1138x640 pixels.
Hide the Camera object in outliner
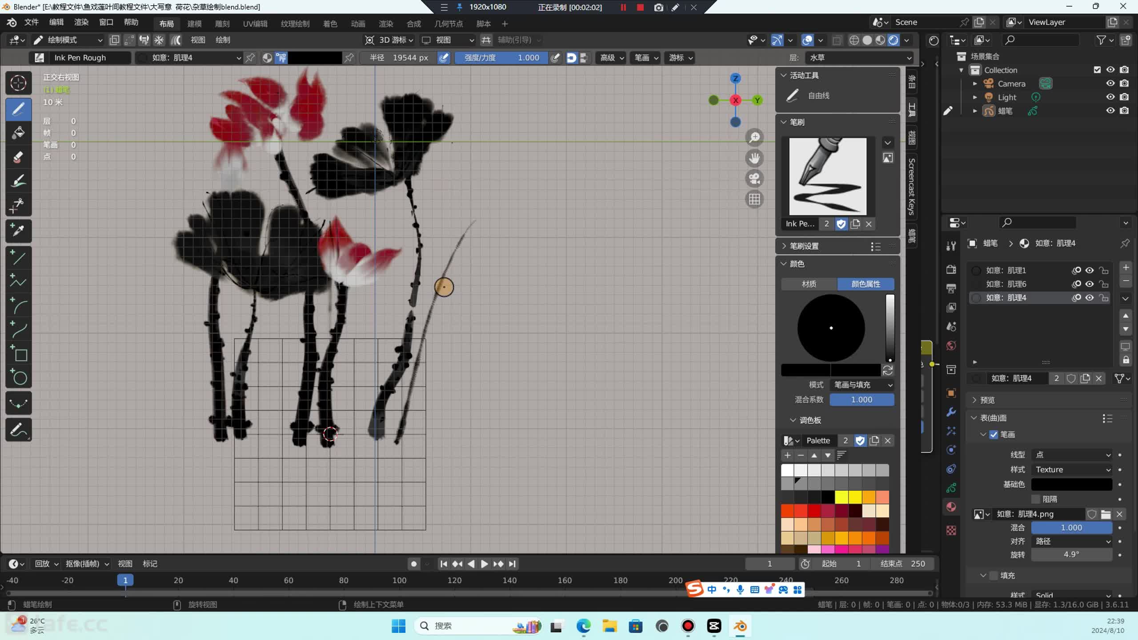coord(1110,84)
